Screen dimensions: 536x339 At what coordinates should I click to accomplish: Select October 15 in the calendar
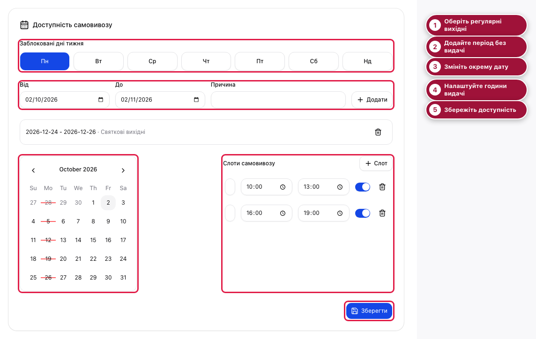(x=93, y=240)
